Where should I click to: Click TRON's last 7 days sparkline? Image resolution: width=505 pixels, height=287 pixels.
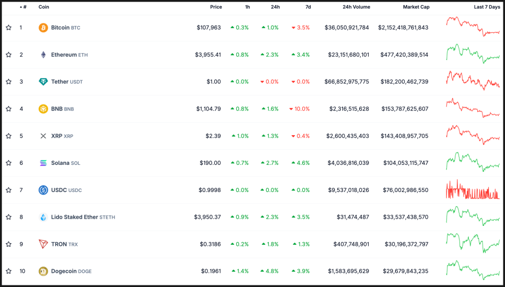[x=473, y=243]
